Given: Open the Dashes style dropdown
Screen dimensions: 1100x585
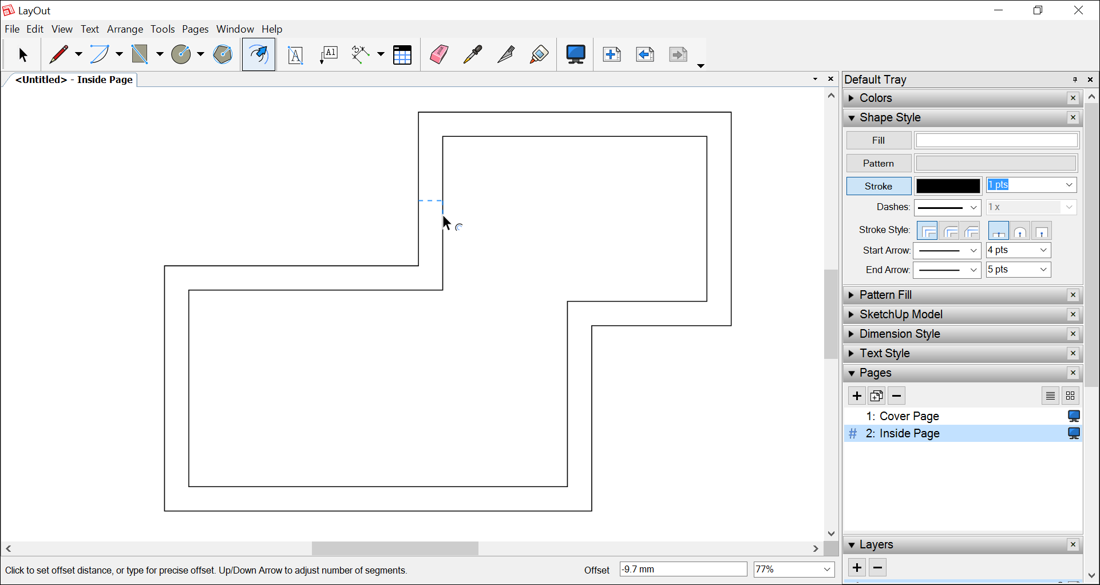Looking at the screenshot, I should 947,208.
